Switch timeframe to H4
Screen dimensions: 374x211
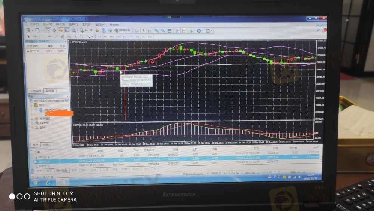pos(131,37)
